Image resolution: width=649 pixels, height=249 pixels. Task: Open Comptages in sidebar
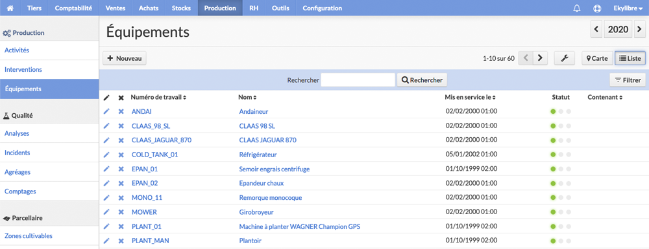49,191
